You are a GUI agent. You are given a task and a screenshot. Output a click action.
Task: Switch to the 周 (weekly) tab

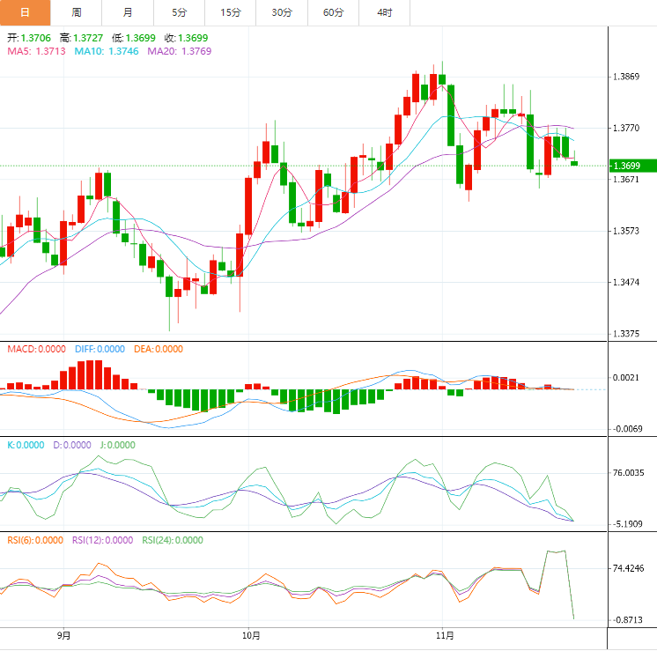click(76, 12)
